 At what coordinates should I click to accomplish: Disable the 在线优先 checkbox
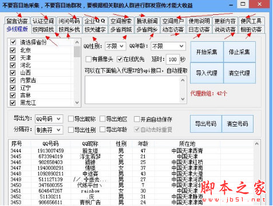point(120,60)
